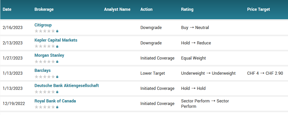Open the Morgan Stanley brokerage link
Screen dimensions: 288x115
[49, 55]
